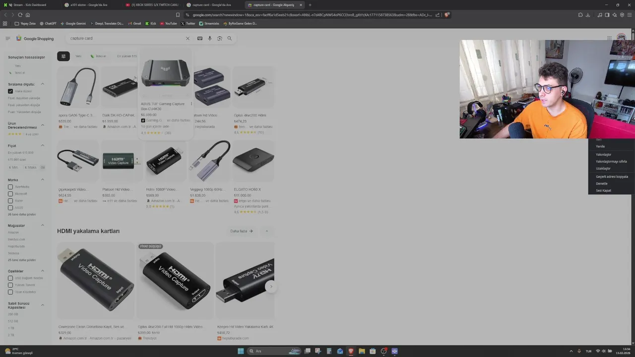Open the browser extensions puzzle icon

[580, 15]
